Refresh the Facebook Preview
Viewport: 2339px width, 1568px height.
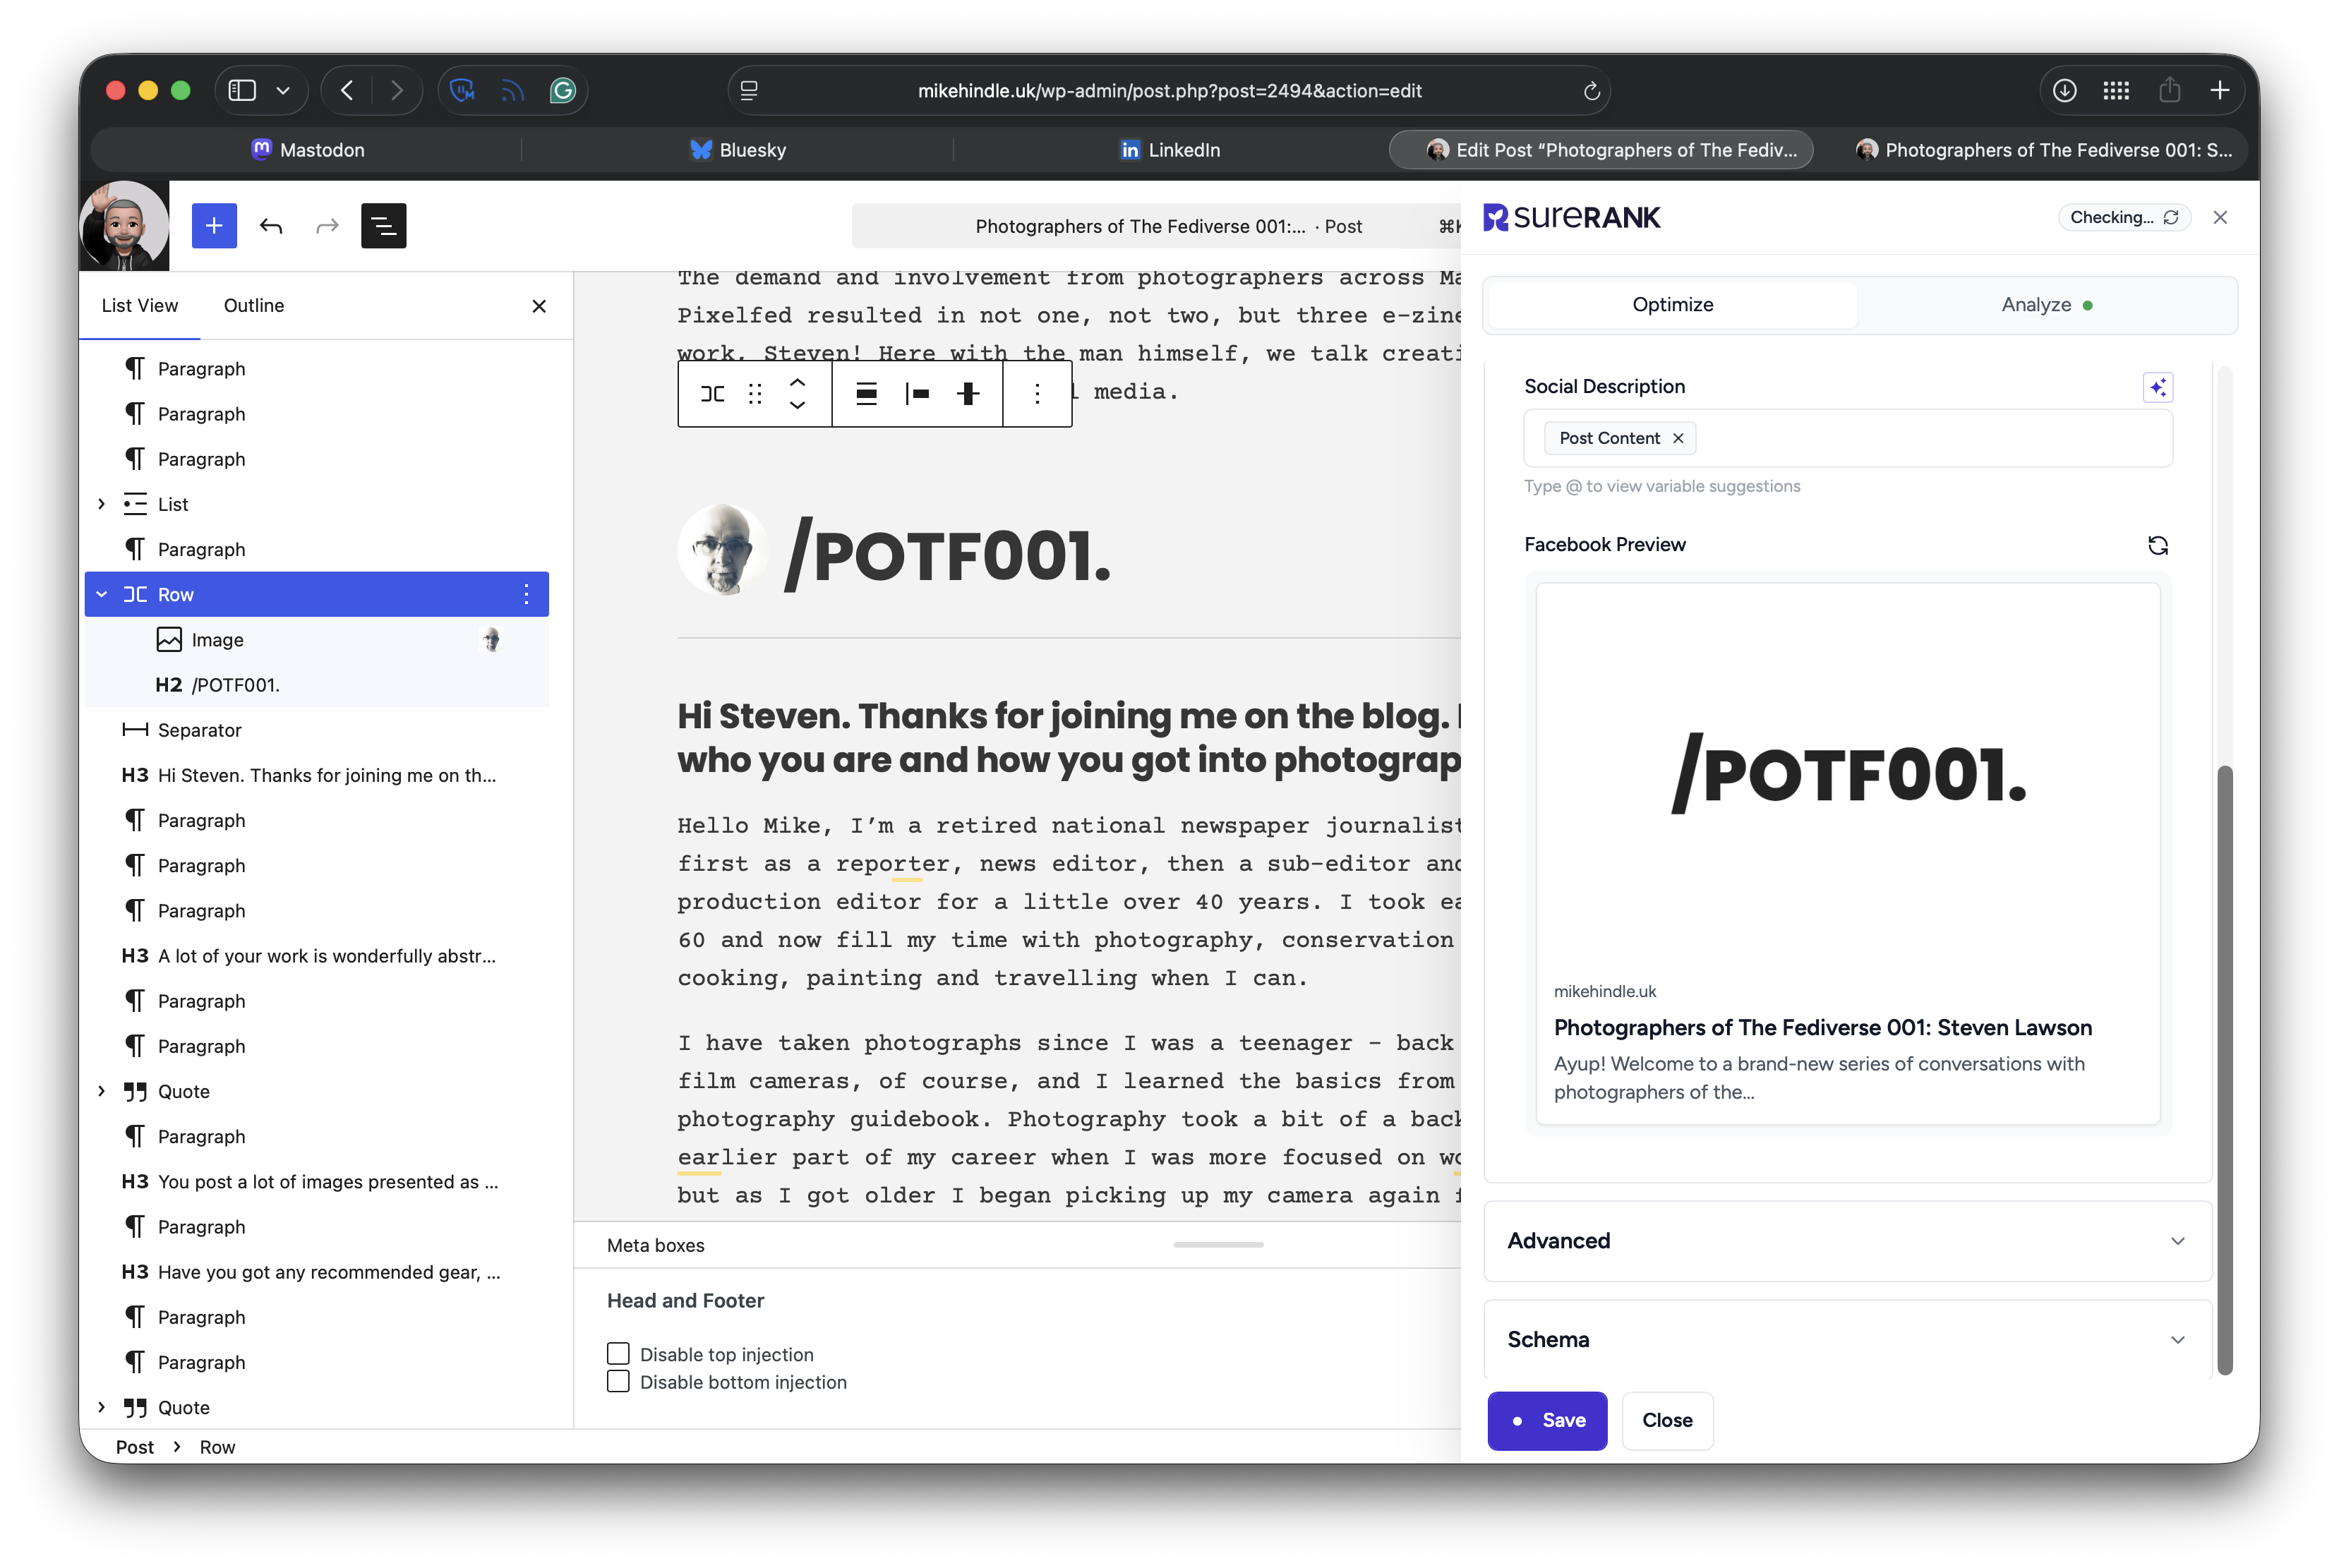(2157, 545)
